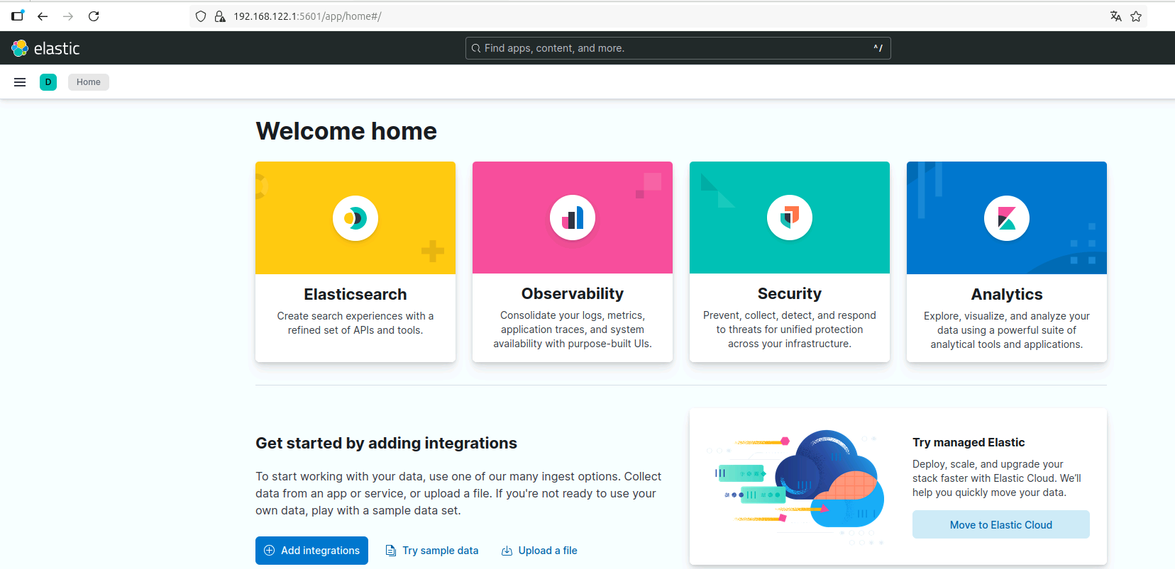
Task: Bookmark this page with star icon
Action: 1136,16
